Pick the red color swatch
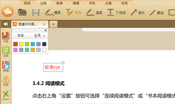The height and width of the screenshot is (104, 175). tap(15, 44)
